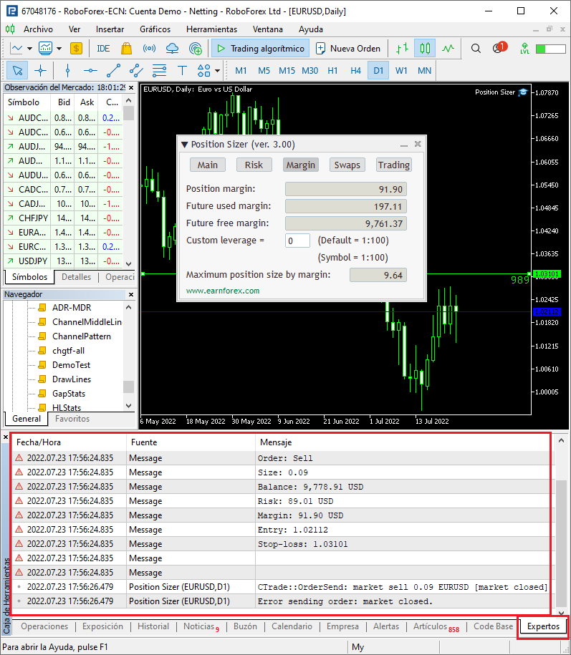571x655 pixels.
Task: Open the signals broadcast icon
Action: click(x=149, y=49)
